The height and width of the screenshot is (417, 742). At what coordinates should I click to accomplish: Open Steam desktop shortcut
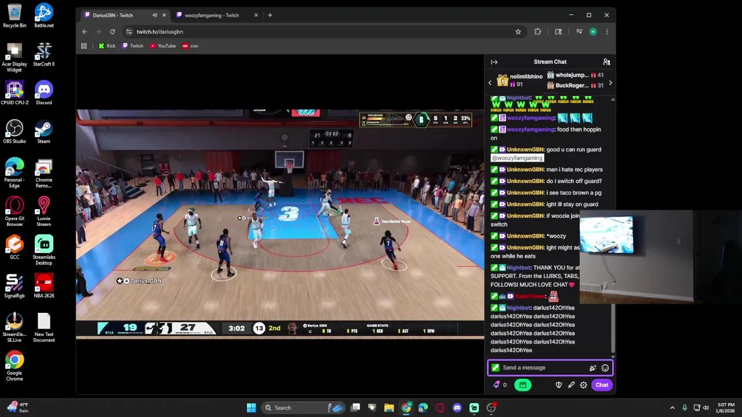(43, 132)
